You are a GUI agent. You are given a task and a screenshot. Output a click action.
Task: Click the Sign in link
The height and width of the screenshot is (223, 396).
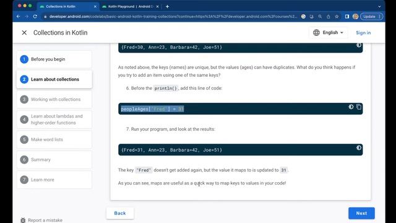point(363,33)
